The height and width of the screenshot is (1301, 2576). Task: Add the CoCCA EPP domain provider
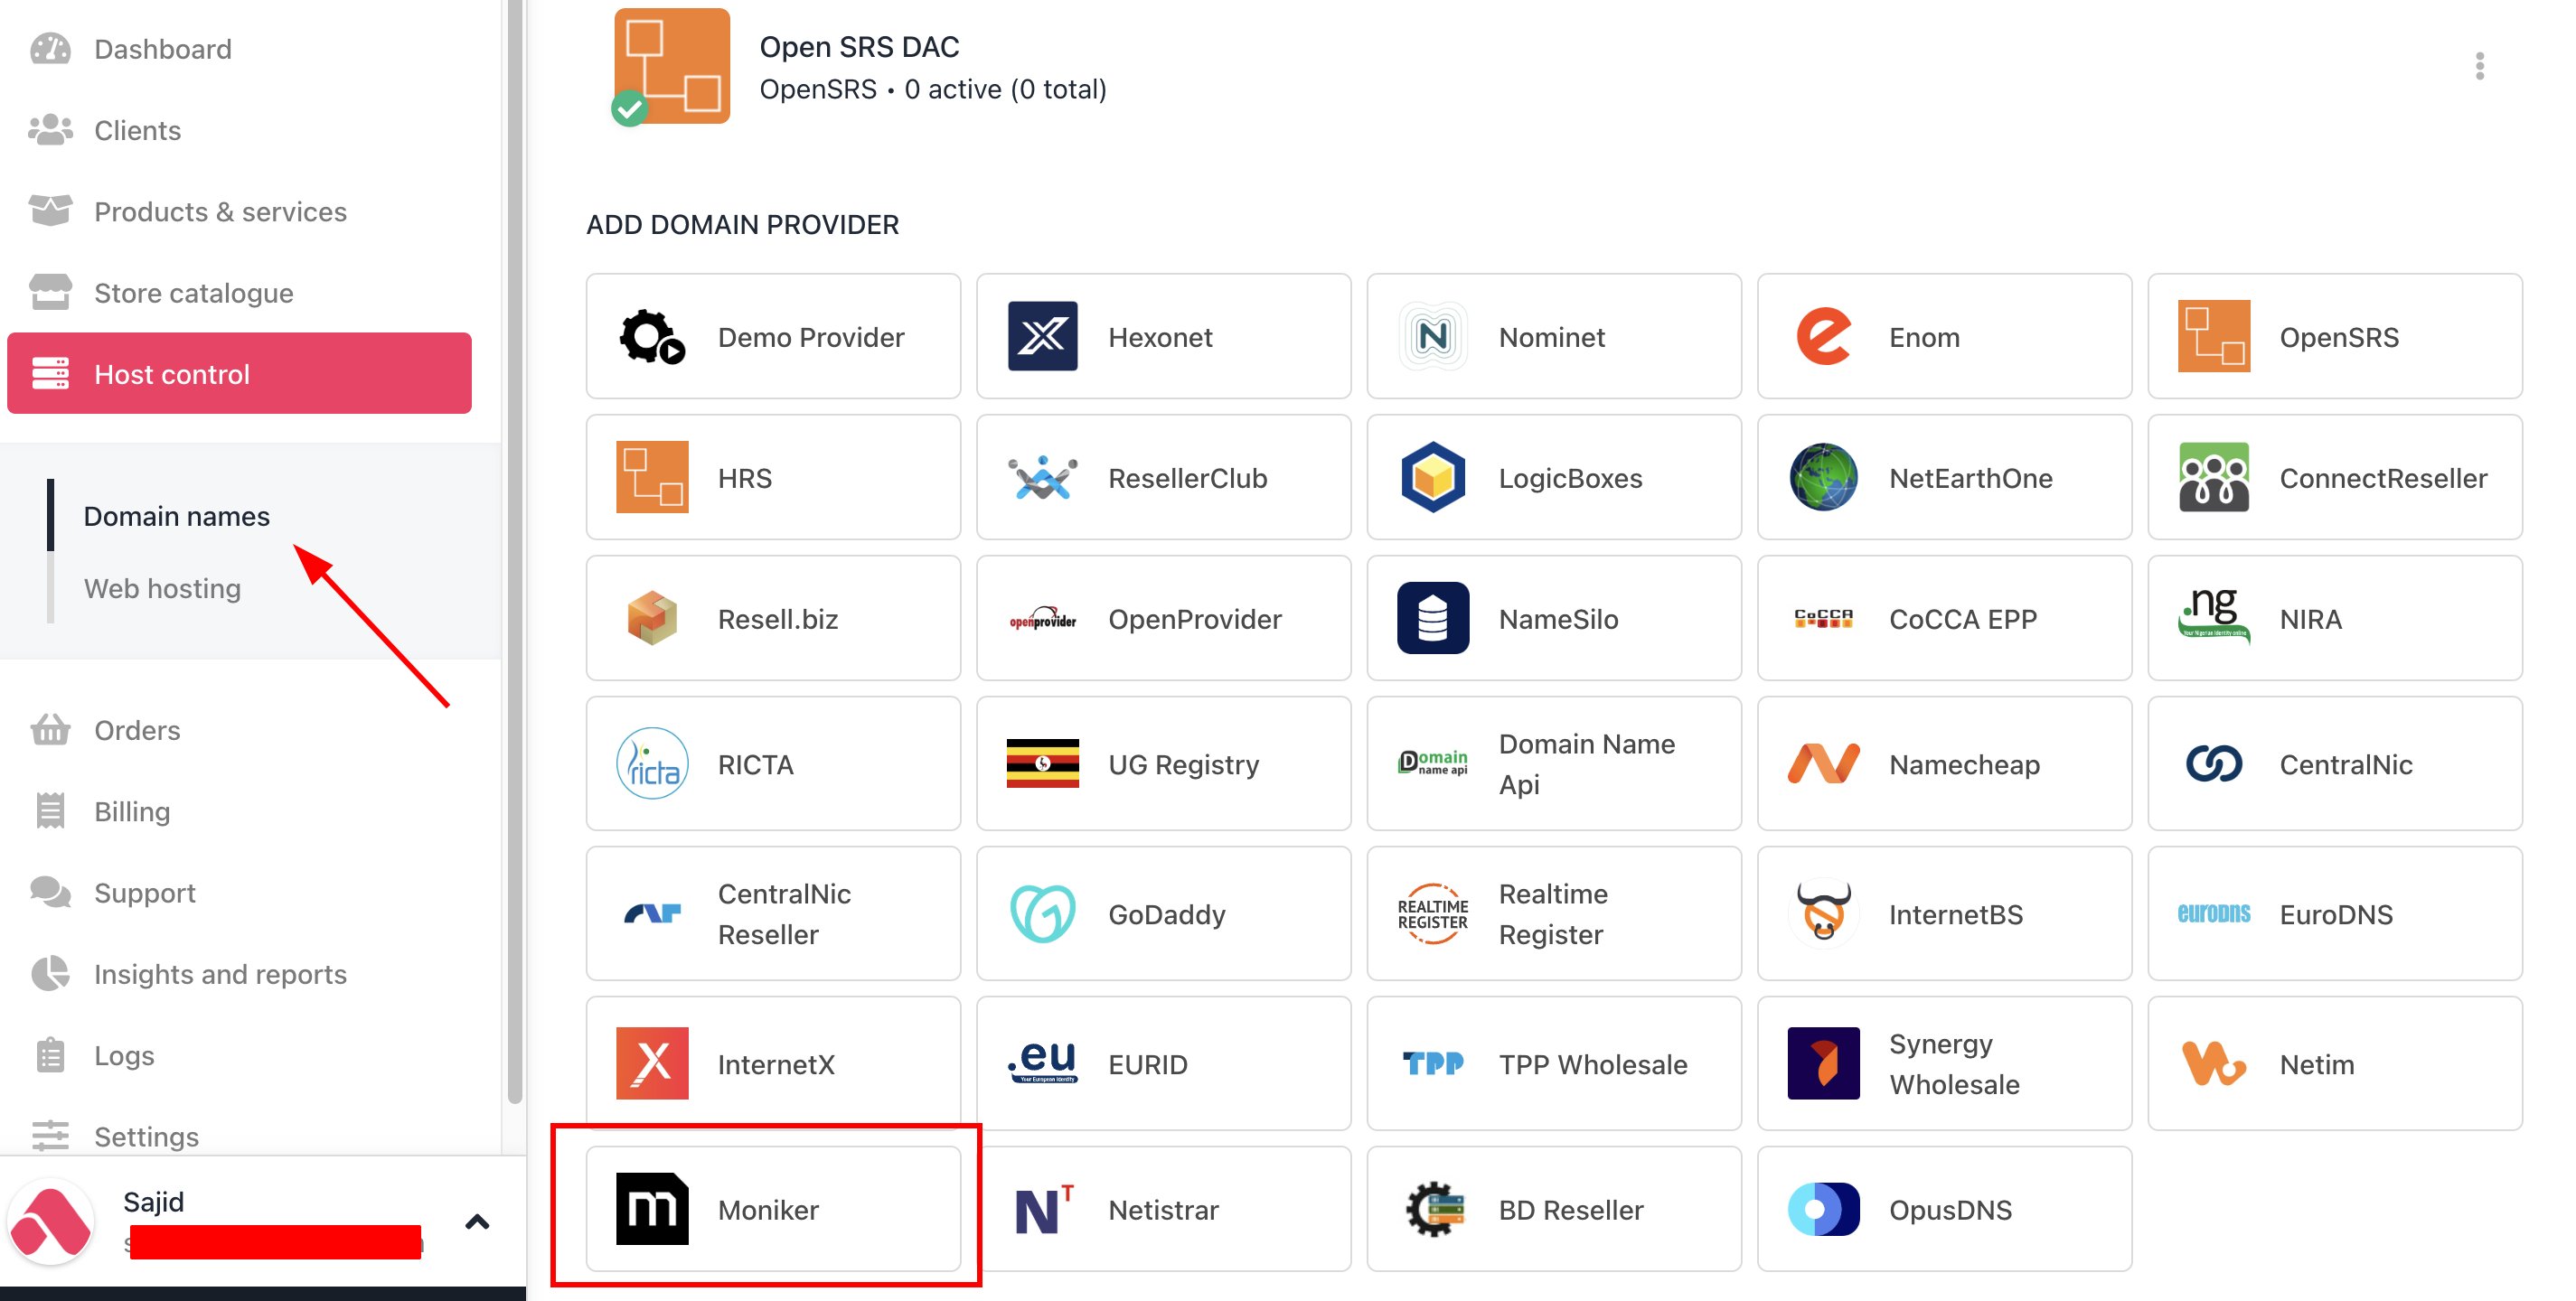click(x=1944, y=618)
